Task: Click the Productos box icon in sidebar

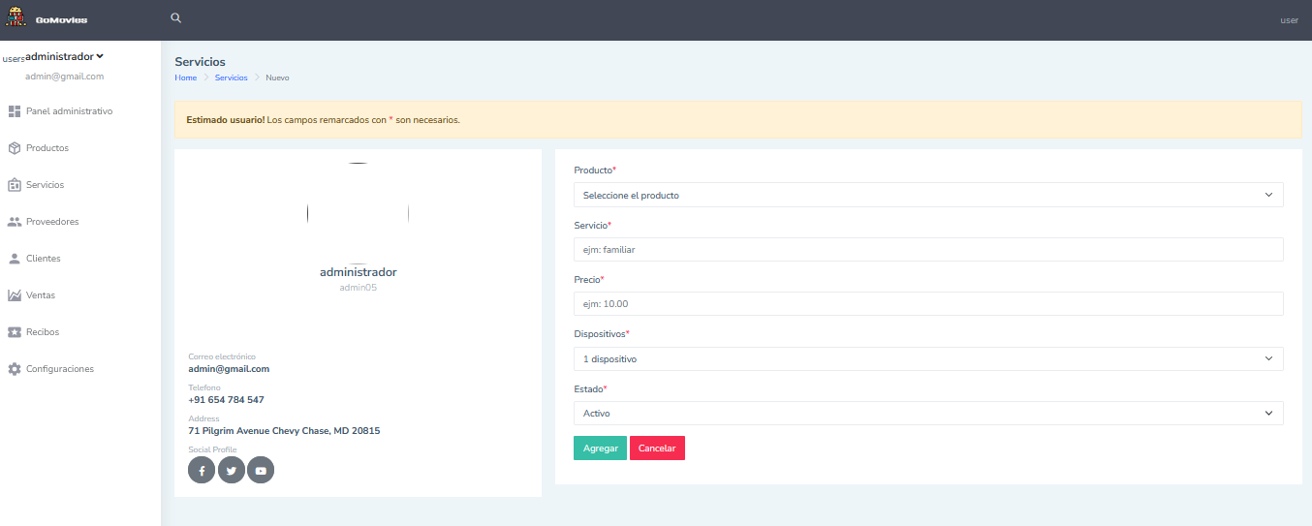Action: click(15, 148)
